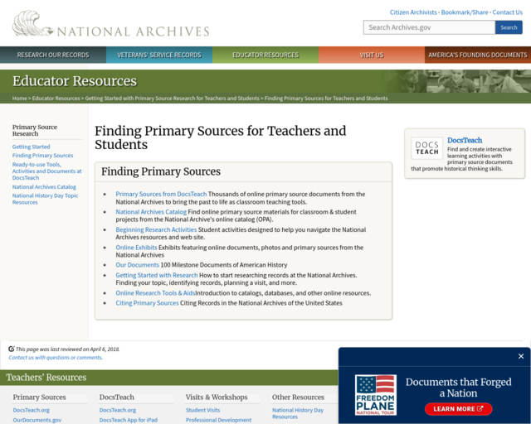This screenshot has width=531, height=424.
Task: Click the Freedom Plane National Tour logo
Action: tap(376, 395)
